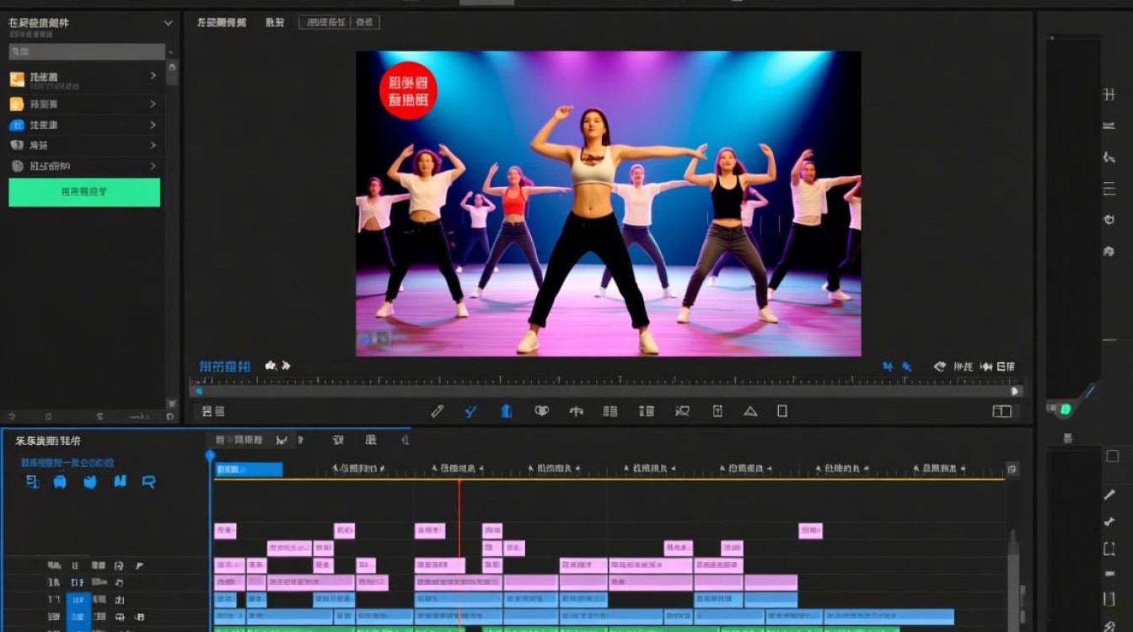
Task: Tick the square checkbox in right lower panel
Action: pyautogui.click(x=1112, y=456)
